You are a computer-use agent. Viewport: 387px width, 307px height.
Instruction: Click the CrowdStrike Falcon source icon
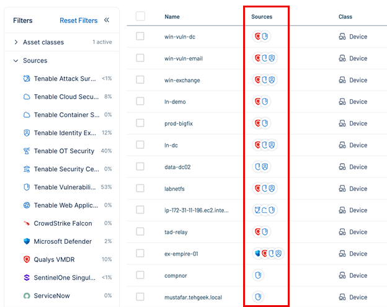click(x=27, y=223)
